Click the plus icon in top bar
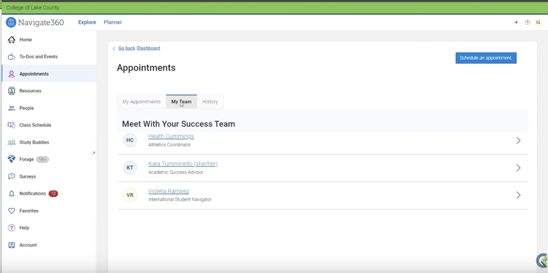548x273 pixels. [516, 22]
